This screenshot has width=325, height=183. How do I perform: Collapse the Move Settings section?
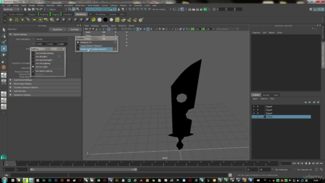(x=11, y=35)
